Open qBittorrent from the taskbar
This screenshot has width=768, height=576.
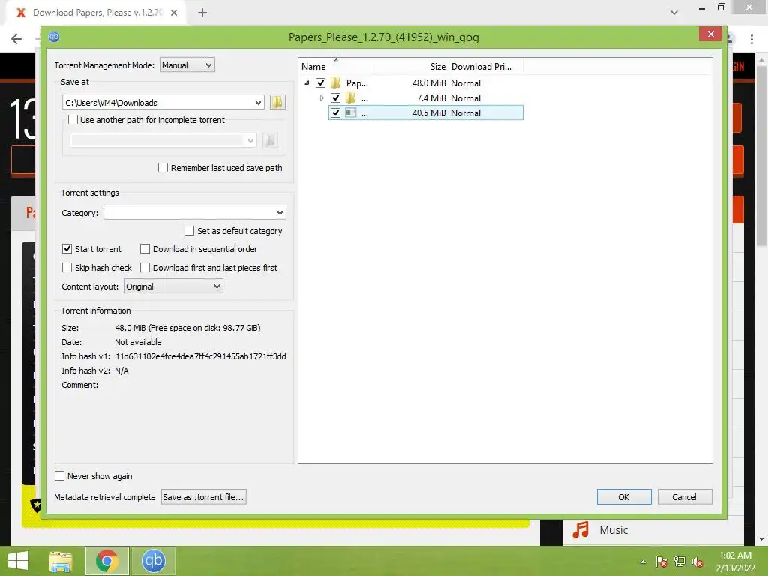pos(153,561)
